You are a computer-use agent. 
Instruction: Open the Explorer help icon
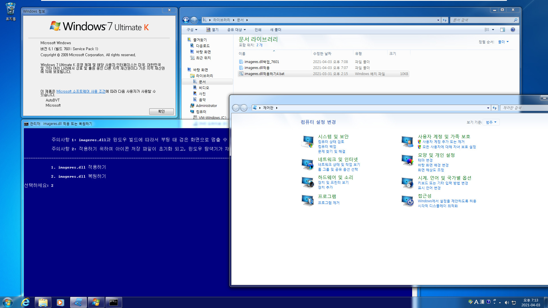(513, 30)
